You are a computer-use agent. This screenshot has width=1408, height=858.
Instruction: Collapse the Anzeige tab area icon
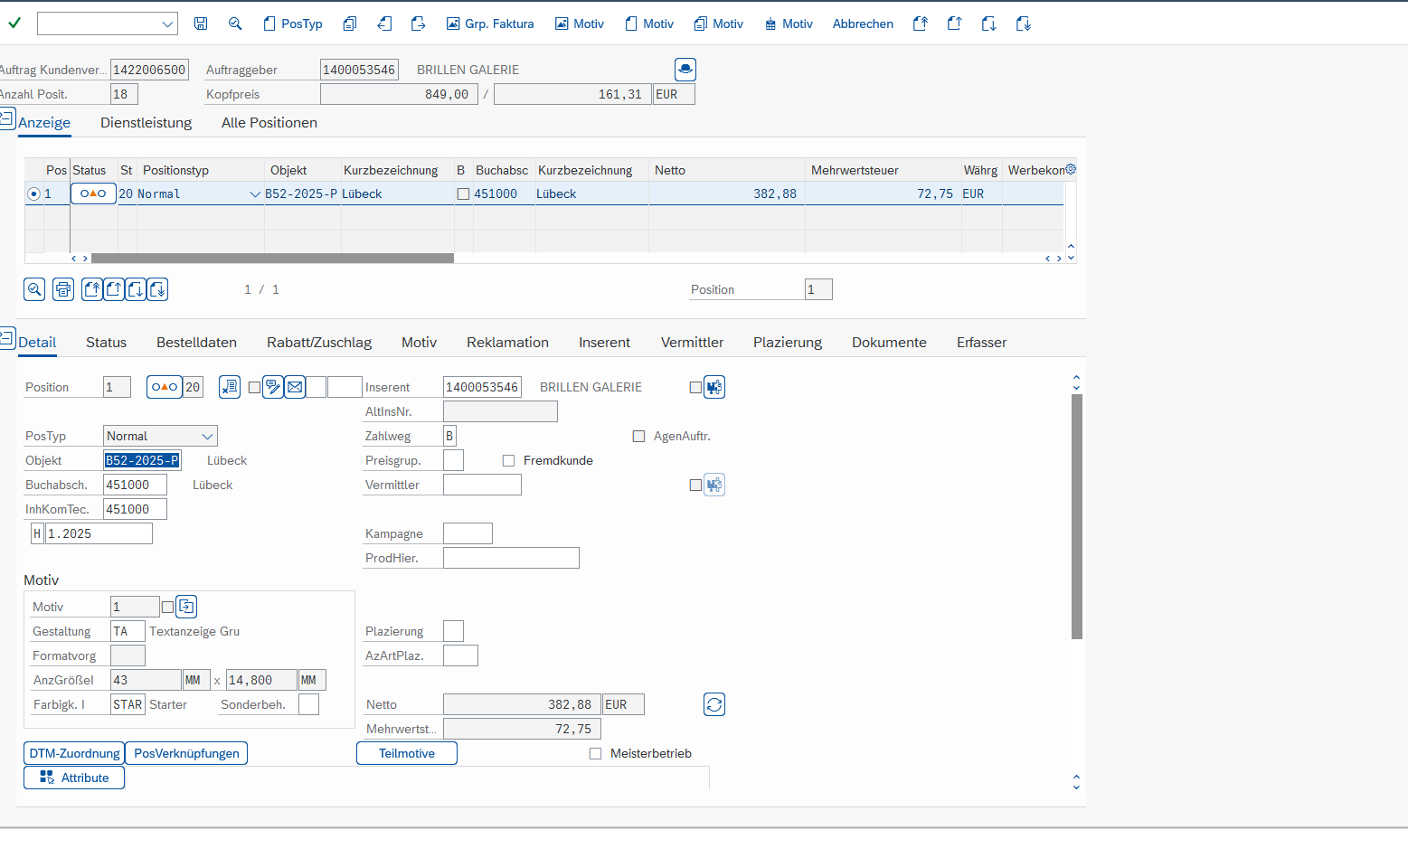pos(7,118)
